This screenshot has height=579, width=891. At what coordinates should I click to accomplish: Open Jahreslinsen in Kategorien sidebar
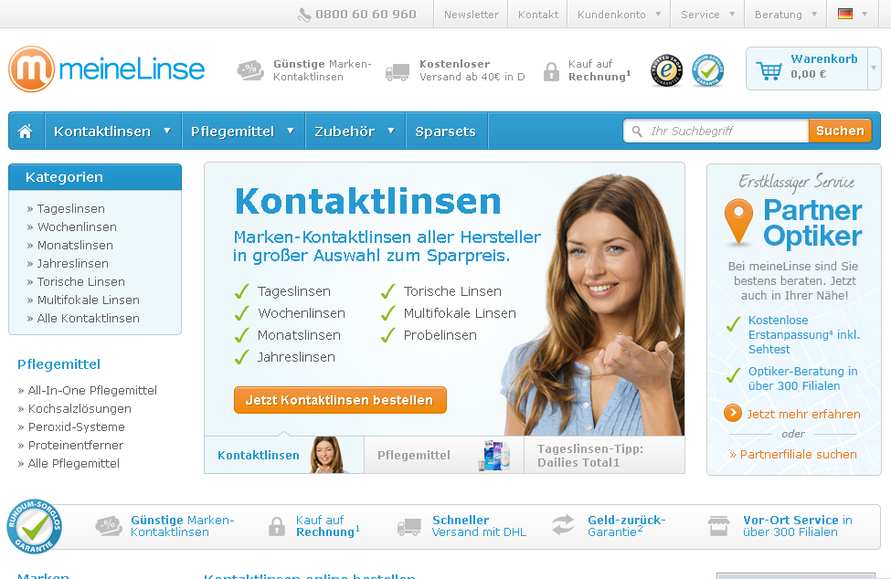point(73,263)
